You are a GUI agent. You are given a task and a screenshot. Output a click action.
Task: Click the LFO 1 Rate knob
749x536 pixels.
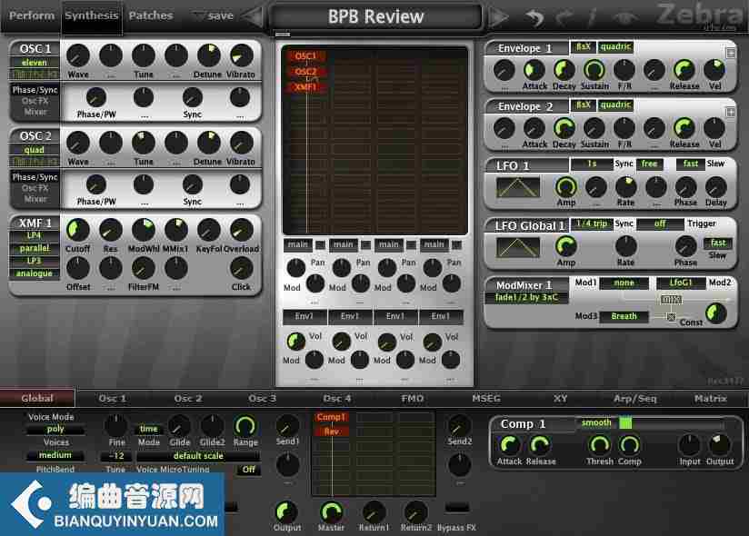tap(625, 186)
